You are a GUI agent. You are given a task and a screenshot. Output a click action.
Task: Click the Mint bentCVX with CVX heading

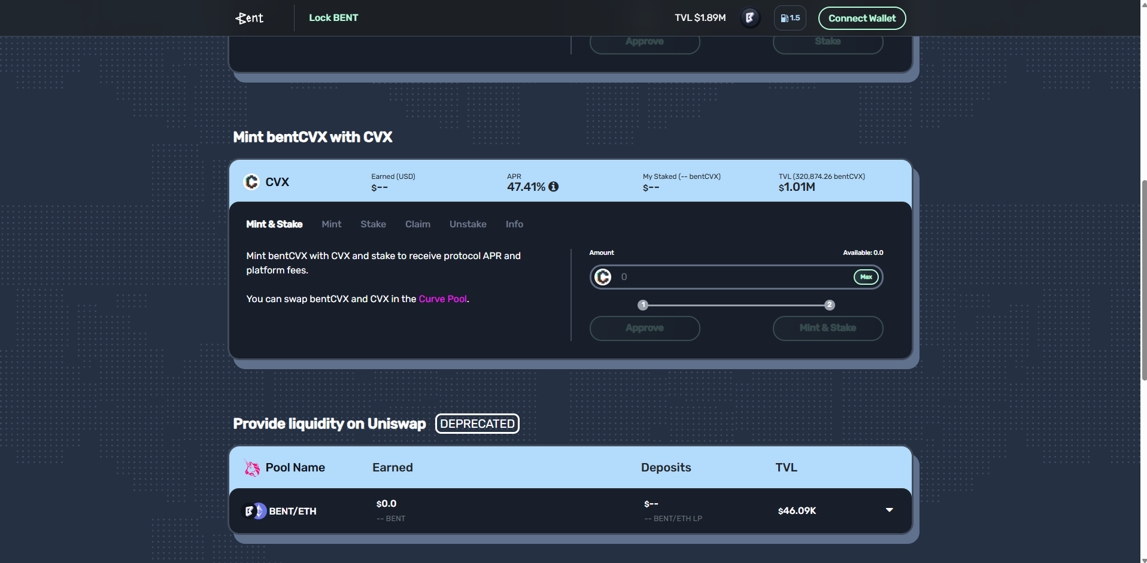click(312, 137)
